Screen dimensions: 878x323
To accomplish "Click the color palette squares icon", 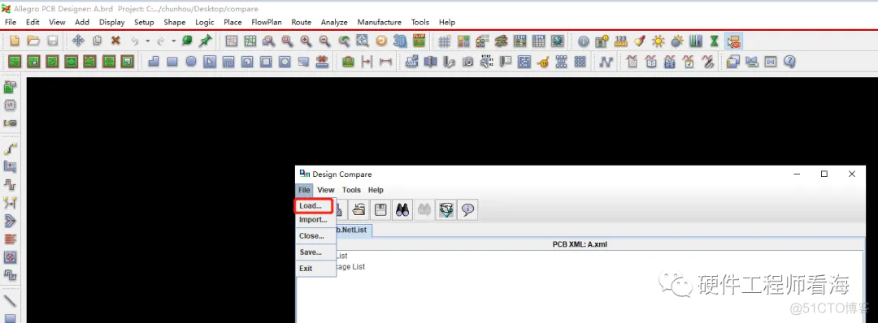I will (x=463, y=41).
